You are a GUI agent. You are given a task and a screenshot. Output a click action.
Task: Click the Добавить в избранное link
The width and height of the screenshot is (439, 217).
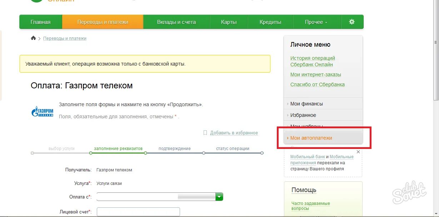pos(234,133)
